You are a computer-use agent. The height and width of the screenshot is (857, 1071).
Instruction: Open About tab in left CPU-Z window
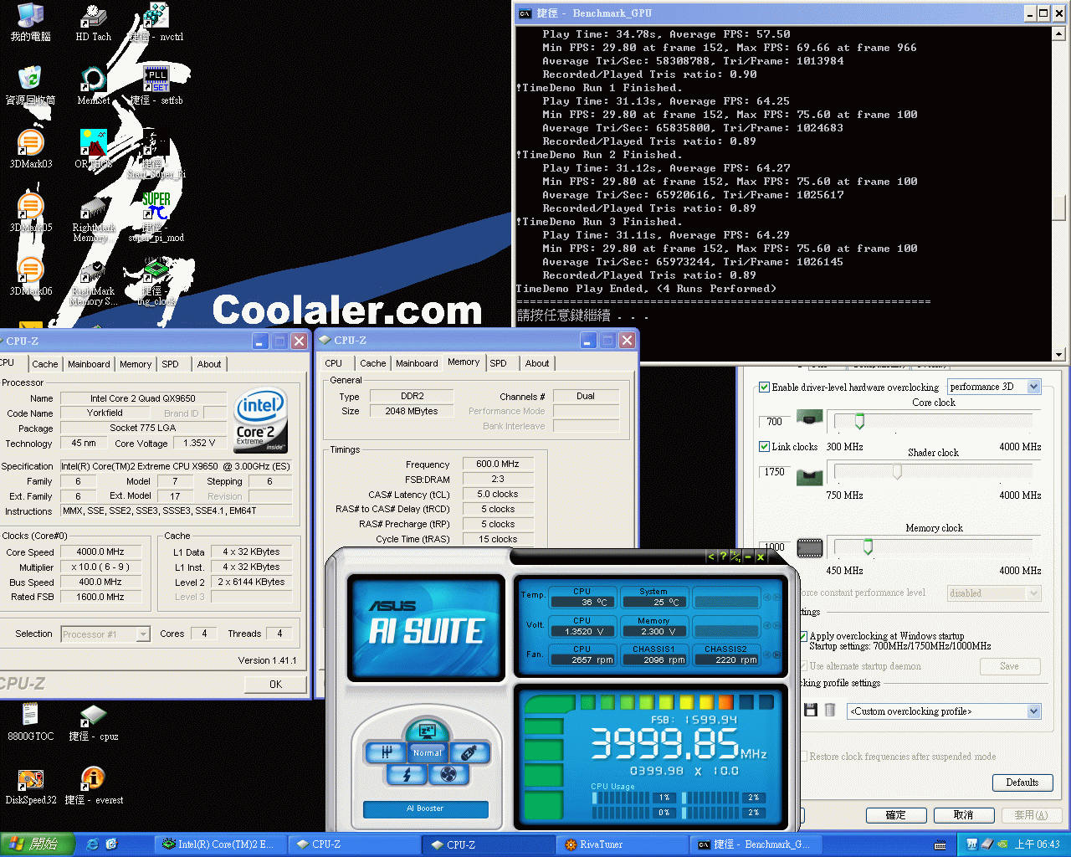[209, 364]
